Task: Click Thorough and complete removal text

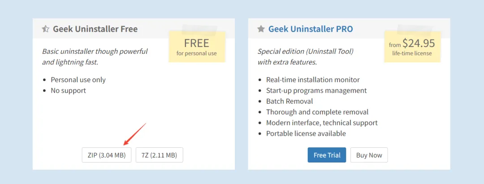Action: (x=317, y=112)
